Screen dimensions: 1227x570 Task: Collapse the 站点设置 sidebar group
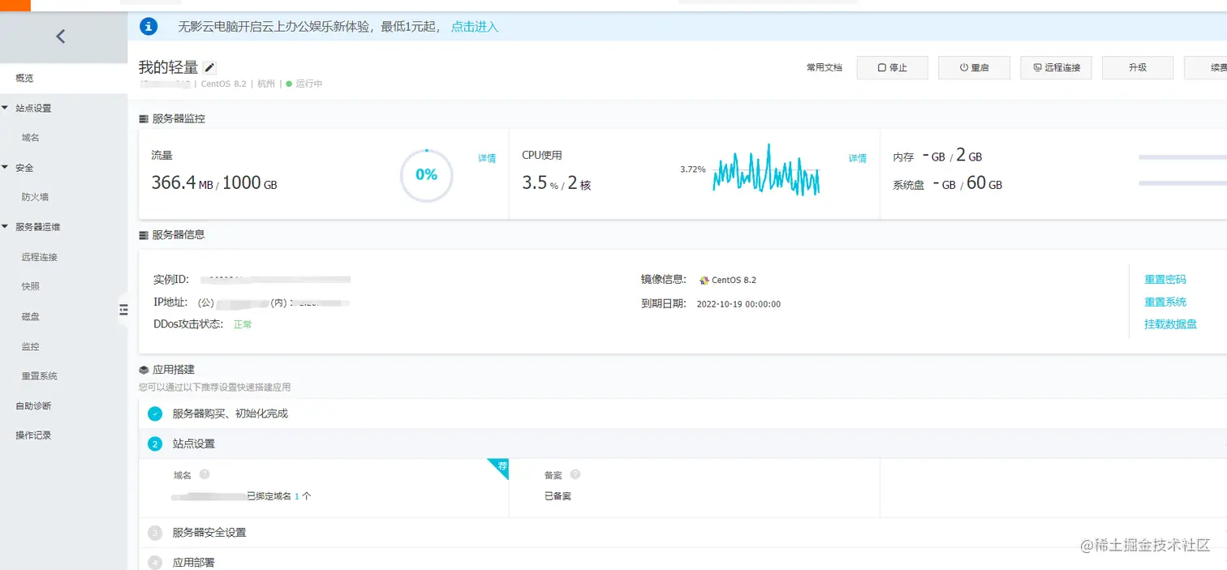pyautogui.click(x=6, y=108)
